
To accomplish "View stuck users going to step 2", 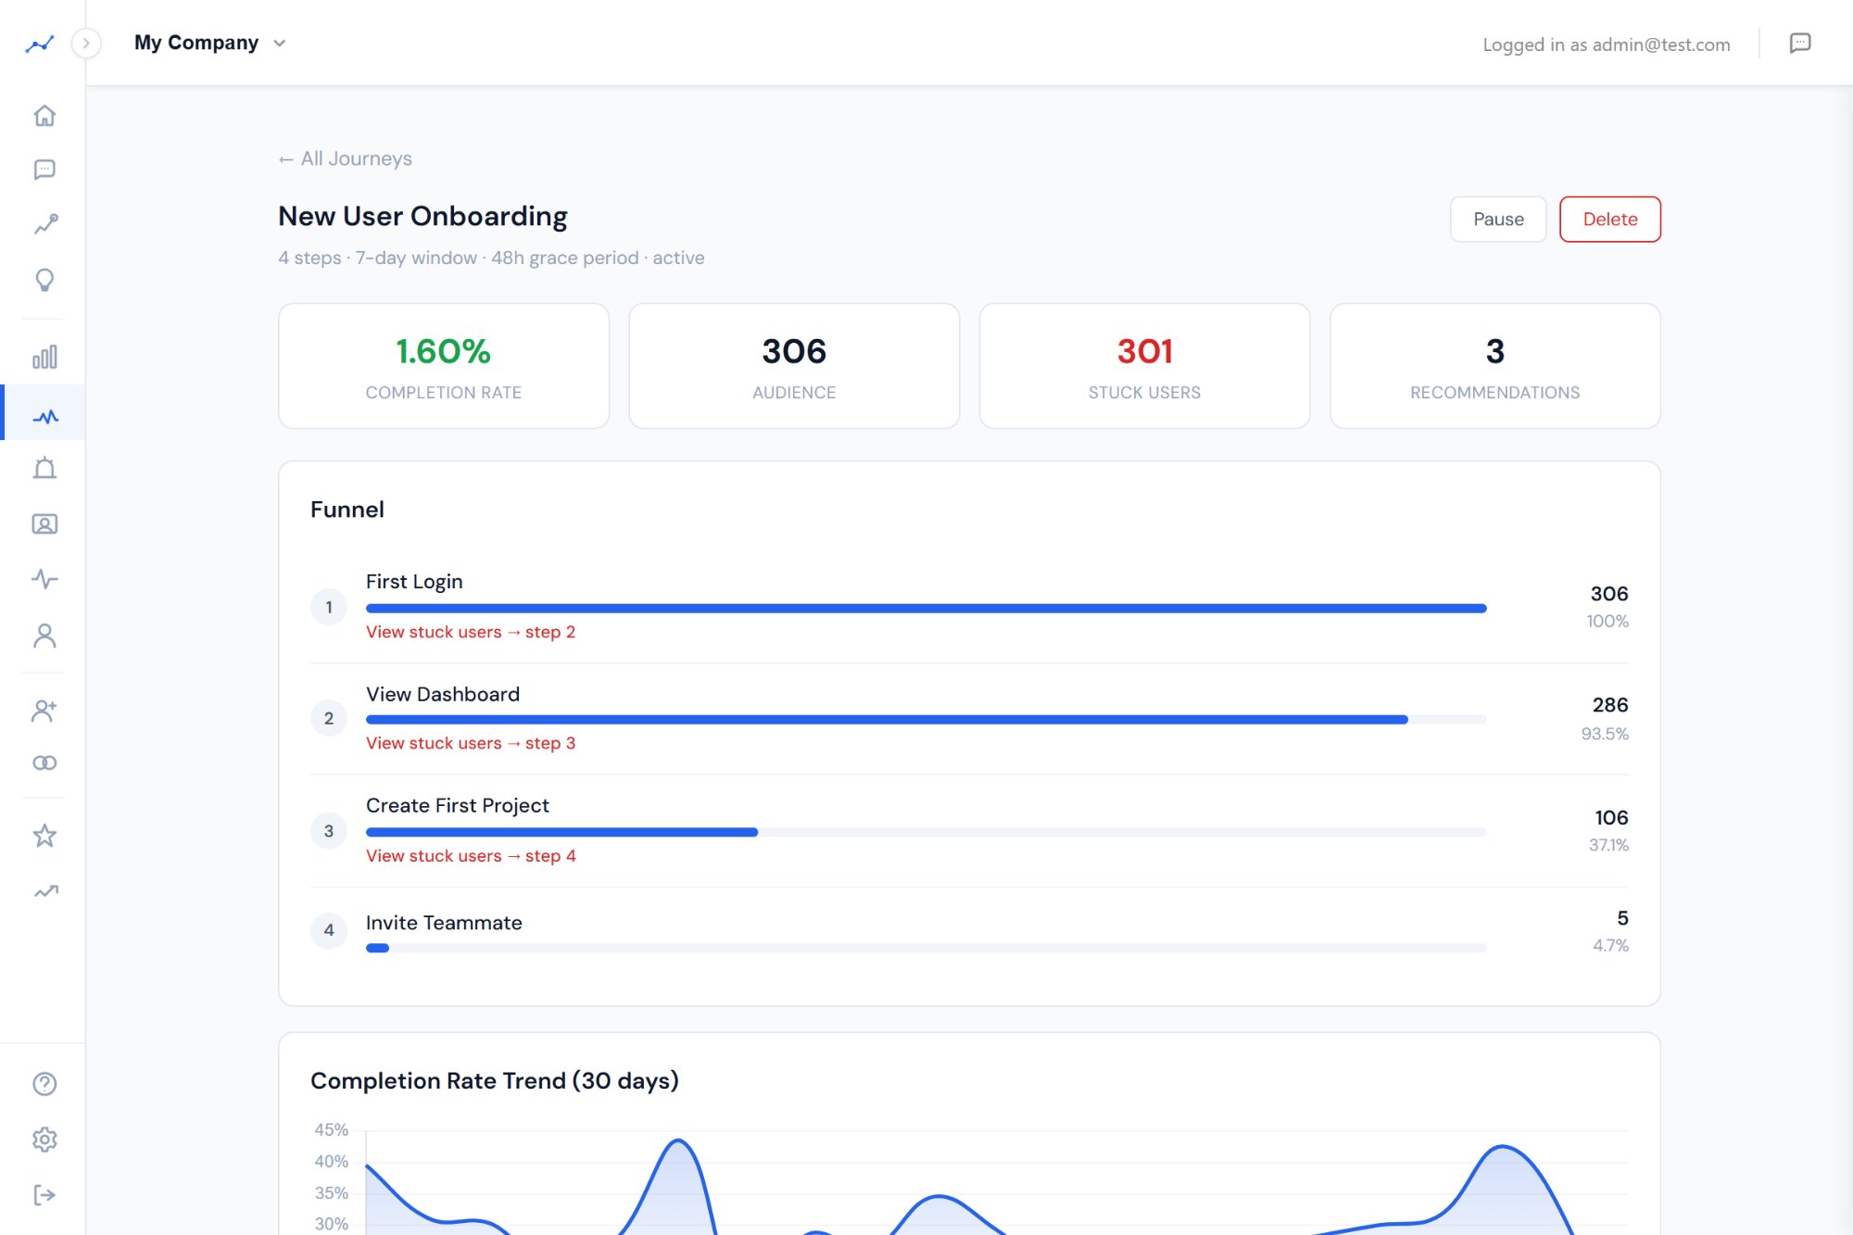I will click(x=471, y=632).
